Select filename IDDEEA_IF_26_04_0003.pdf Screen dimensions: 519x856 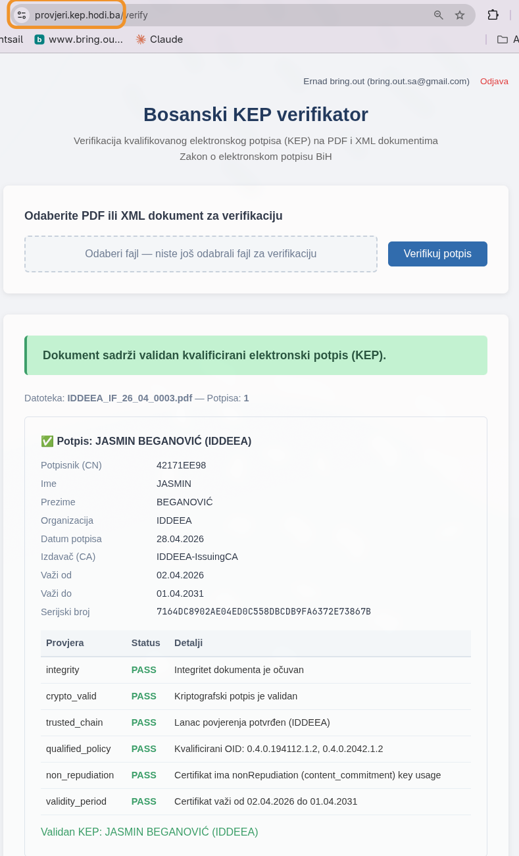click(x=130, y=398)
